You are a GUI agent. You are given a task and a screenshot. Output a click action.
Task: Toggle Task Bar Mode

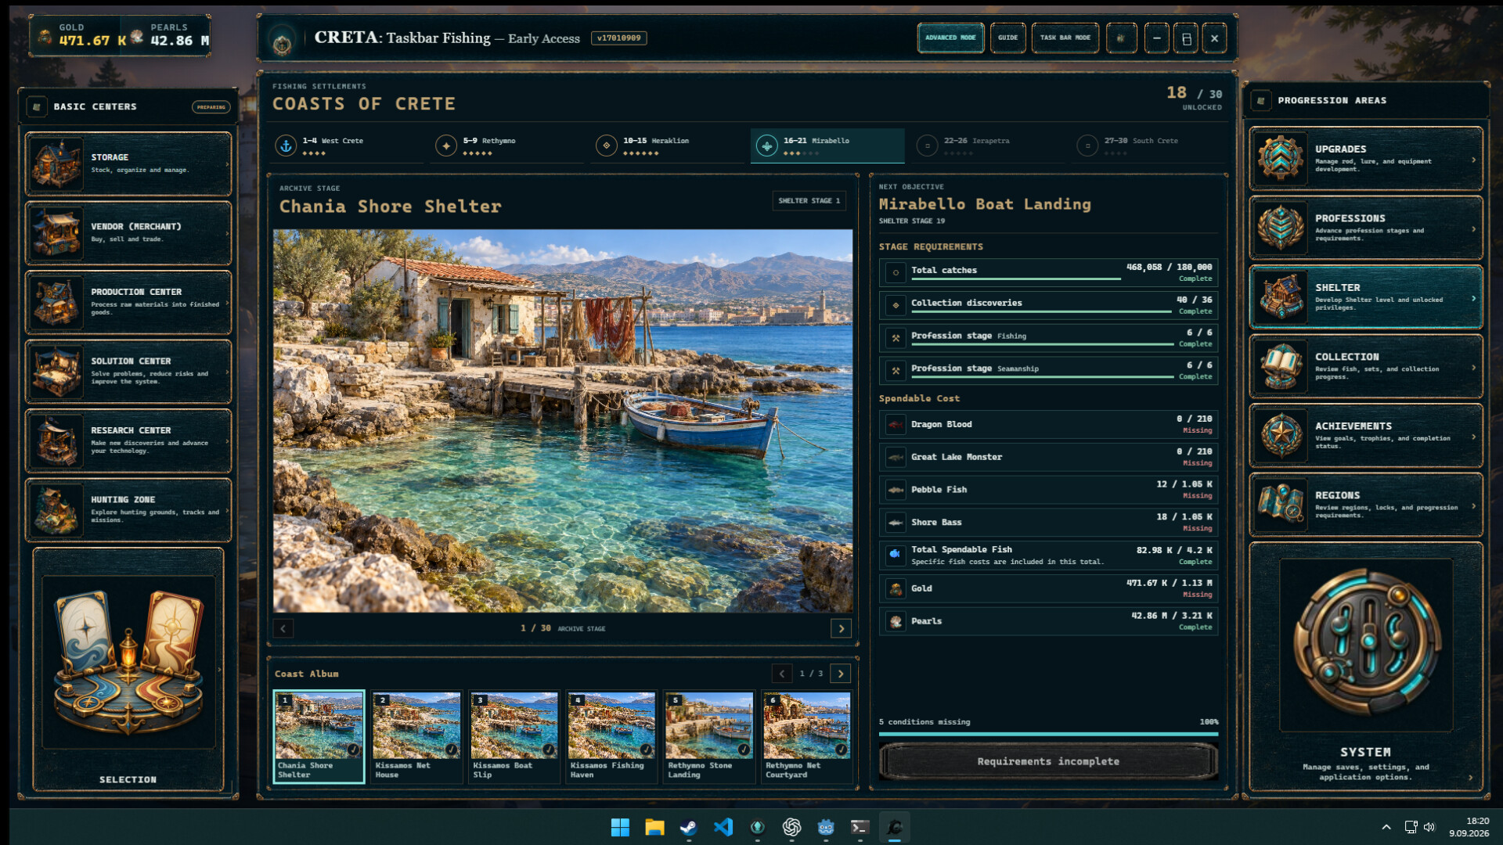click(1065, 38)
